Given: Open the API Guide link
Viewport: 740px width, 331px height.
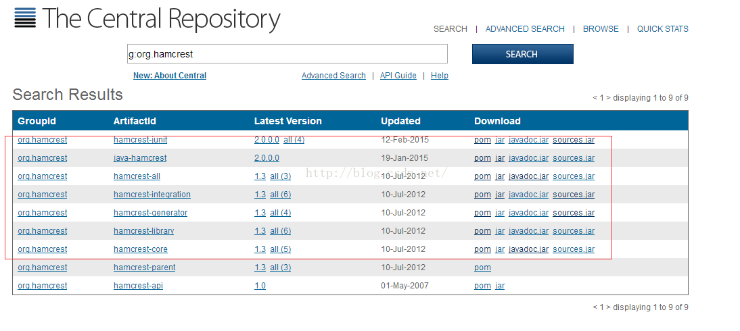Looking at the screenshot, I should [398, 76].
